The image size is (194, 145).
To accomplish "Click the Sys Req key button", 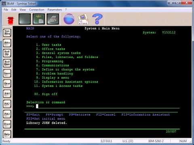I will pyautogui.click(x=7, y=33).
